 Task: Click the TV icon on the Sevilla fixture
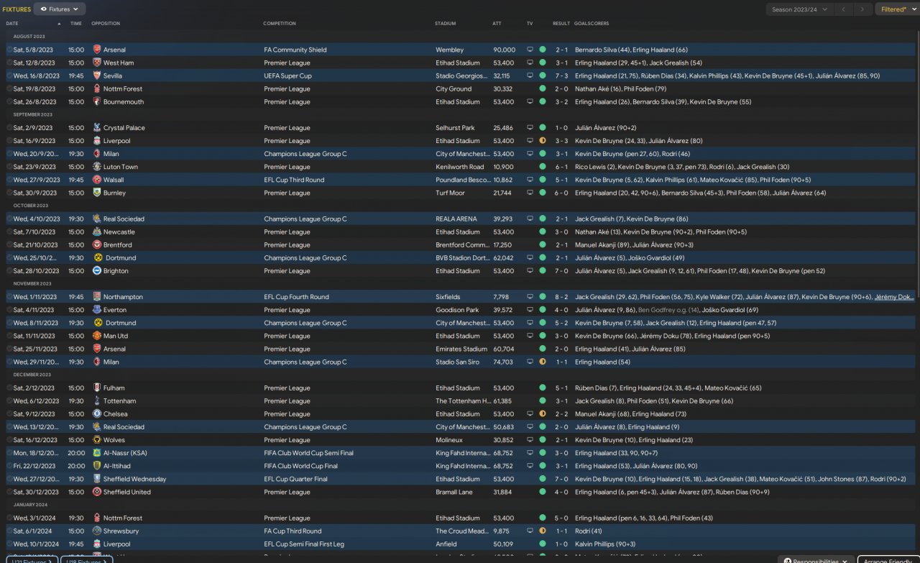point(530,75)
